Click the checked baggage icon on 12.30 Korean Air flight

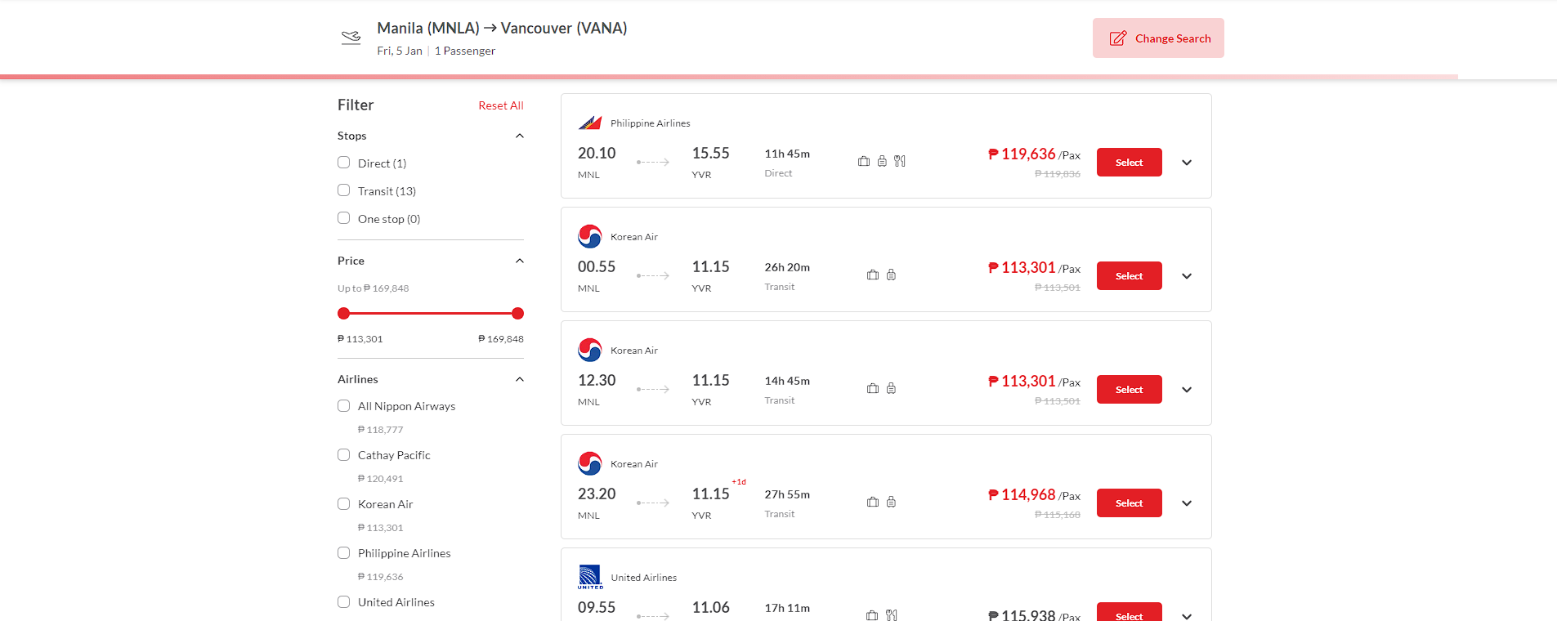click(891, 388)
